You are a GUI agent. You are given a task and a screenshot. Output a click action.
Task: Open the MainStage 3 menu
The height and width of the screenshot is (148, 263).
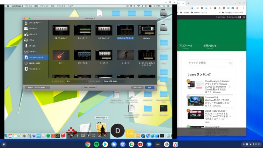(17, 6)
